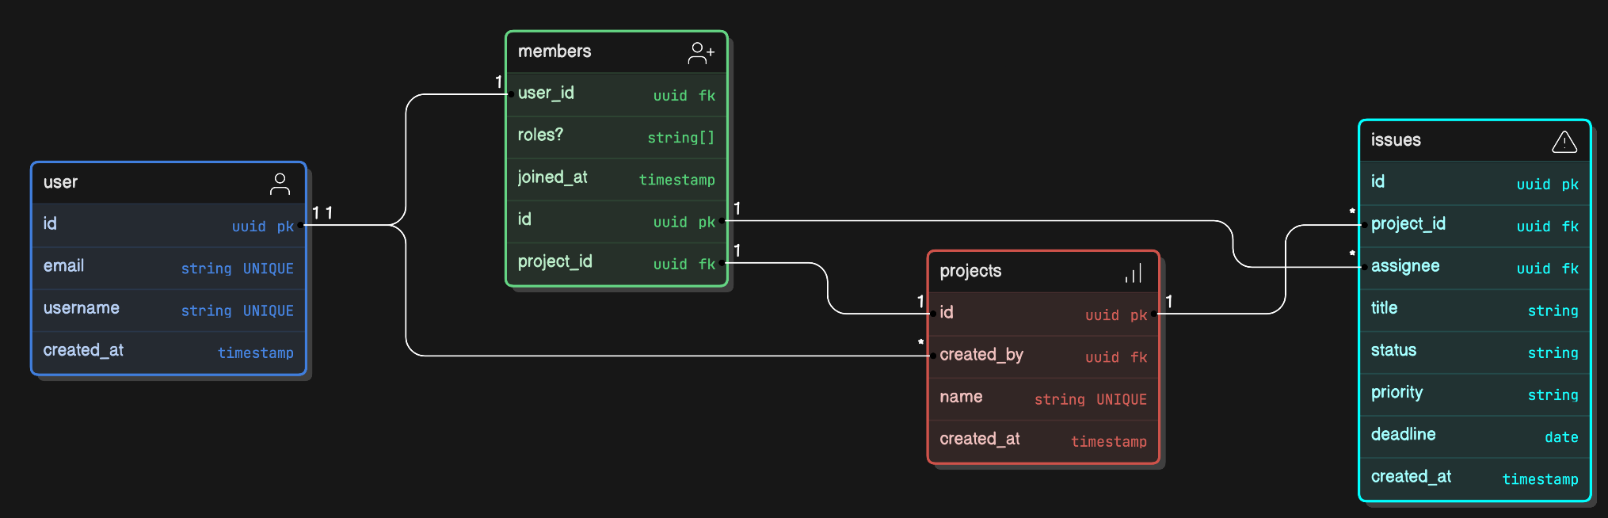Select the user table title
This screenshot has width=1608, height=518.
pyautogui.click(x=61, y=182)
